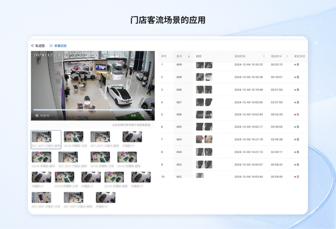Click the 是 status in row 1
This screenshot has height=229, width=336.
pos(297,64)
